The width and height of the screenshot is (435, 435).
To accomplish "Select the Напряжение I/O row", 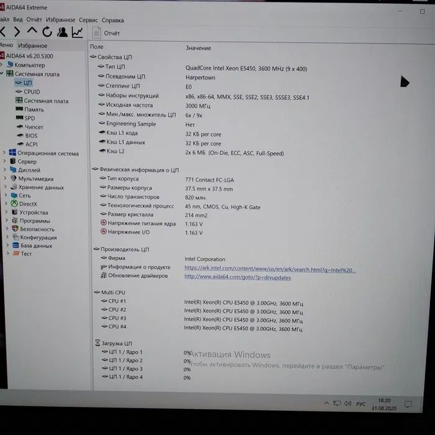I will pyautogui.click(x=152, y=232).
